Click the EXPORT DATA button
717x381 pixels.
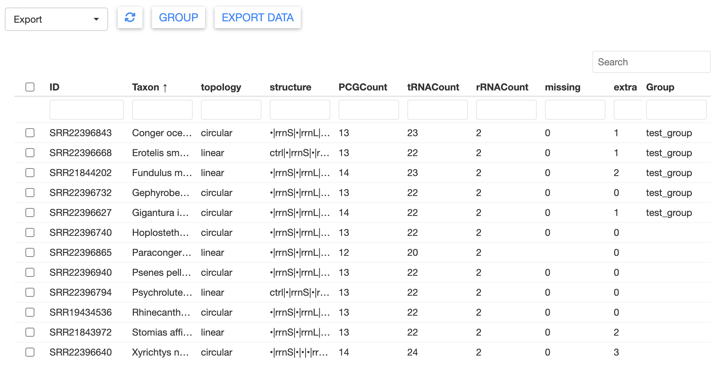point(258,18)
